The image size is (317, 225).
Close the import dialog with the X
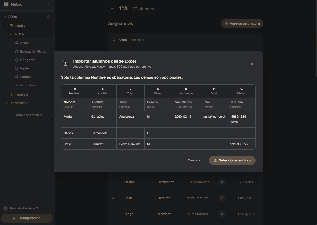click(x=252, y=64)
